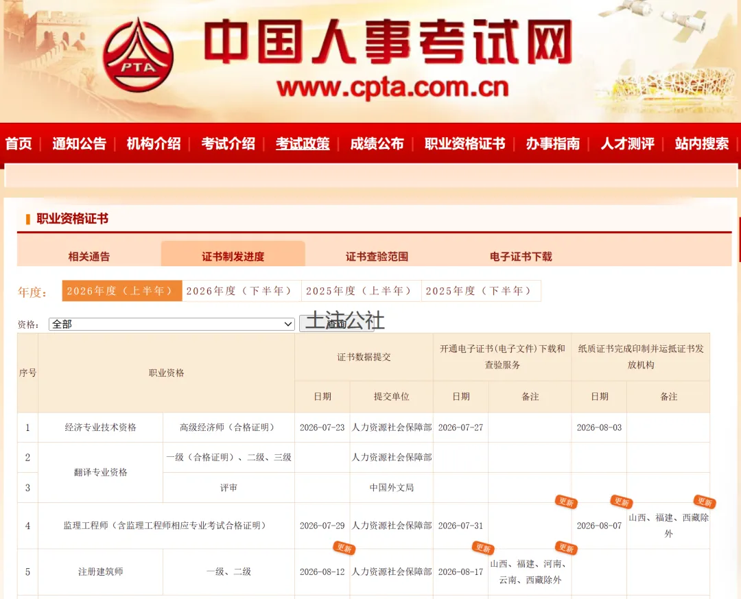Image resolution: width=741 pixels, height=599 pixels.
Task: Click the 证书数据提交 column header
Action: tap(364, 357)
